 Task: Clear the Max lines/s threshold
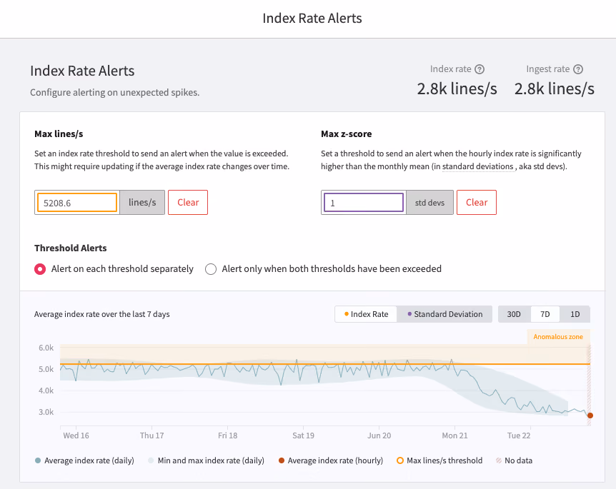click(188, 203)
